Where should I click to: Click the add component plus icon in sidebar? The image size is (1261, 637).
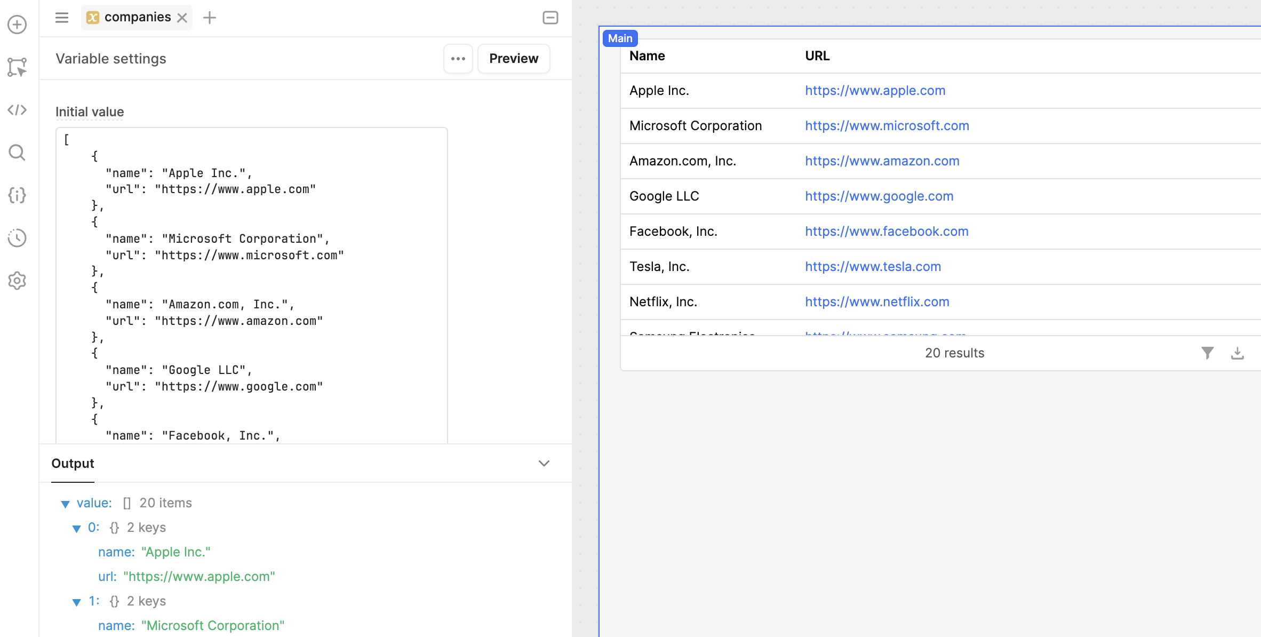point(17,25)
